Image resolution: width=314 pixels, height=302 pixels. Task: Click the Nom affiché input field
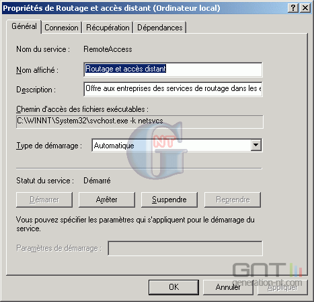pos(173,69)
